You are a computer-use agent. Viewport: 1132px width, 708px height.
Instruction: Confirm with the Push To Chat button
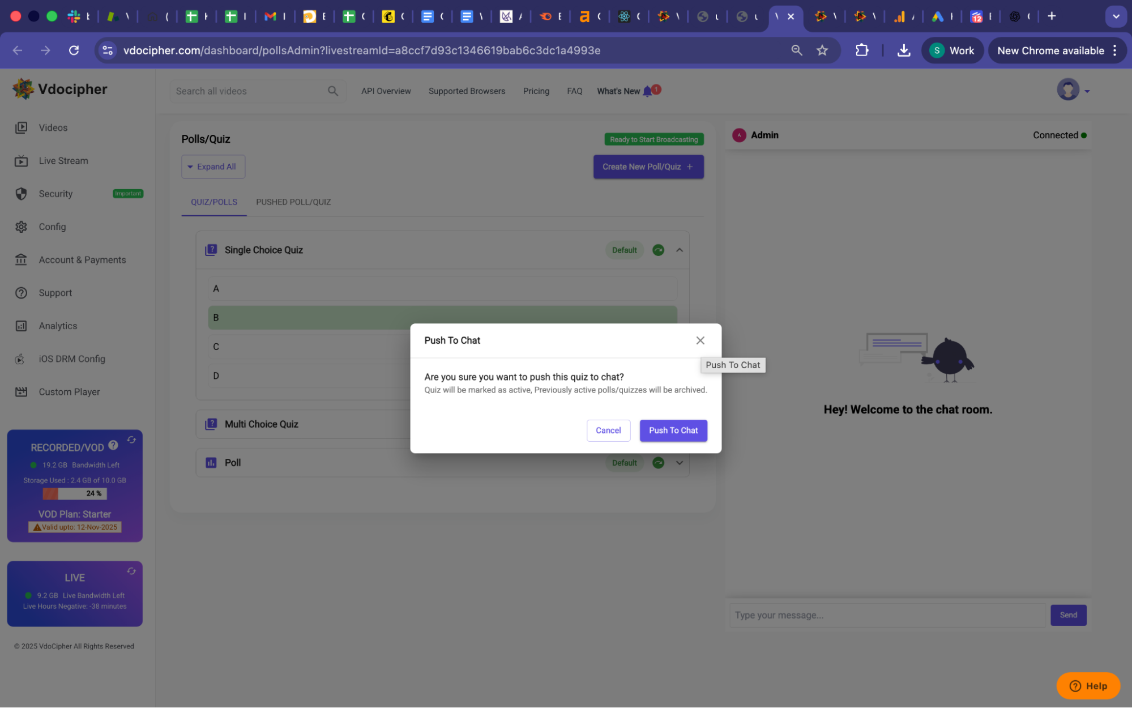point(673,430)
